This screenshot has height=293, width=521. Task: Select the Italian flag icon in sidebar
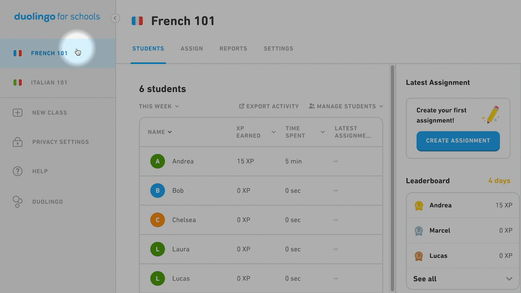click(18, 83)
